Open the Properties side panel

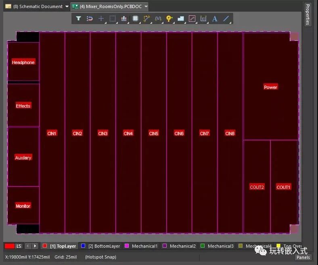pos(308,14)
